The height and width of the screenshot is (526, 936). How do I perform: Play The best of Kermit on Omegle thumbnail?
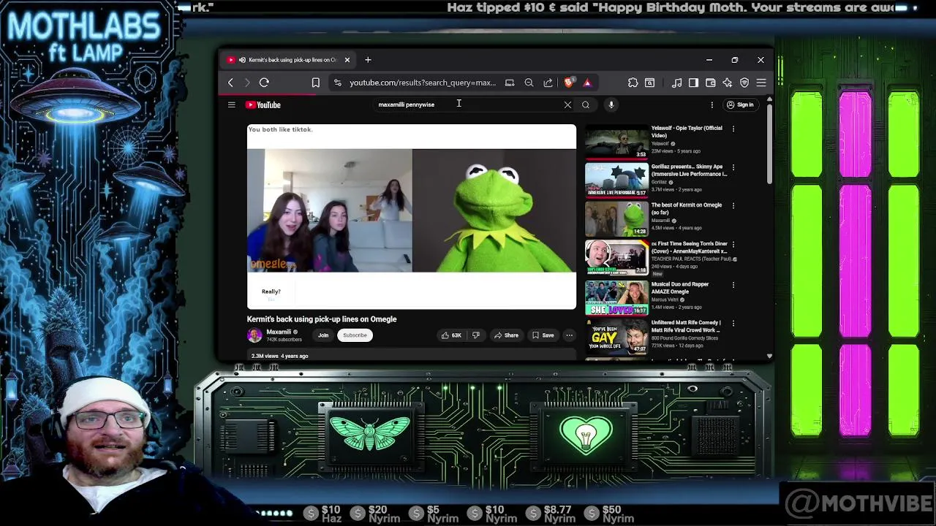[616, 219]
